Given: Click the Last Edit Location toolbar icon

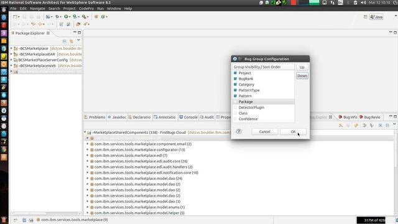Looking at the screenshot, I should 33,24.
